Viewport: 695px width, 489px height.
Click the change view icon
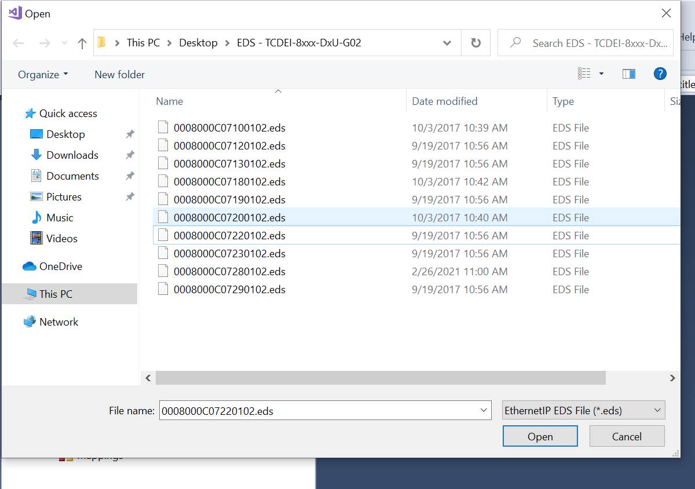coord(584,74)
